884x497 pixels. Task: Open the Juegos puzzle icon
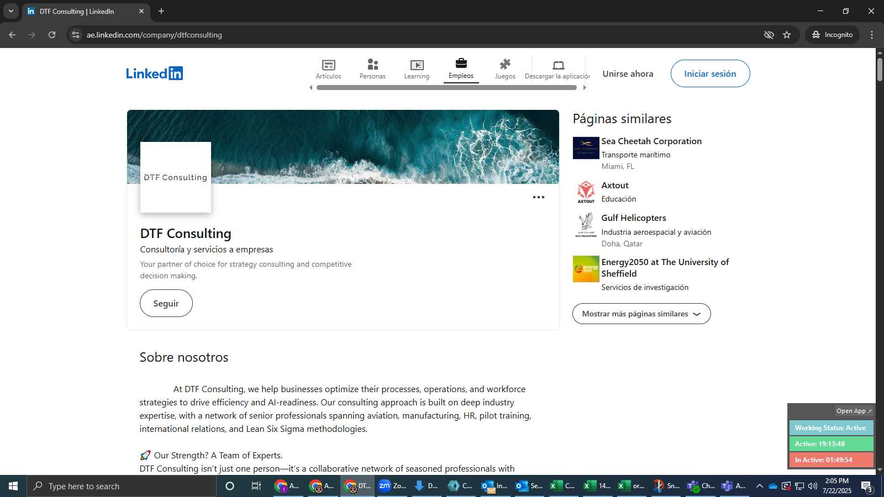coord(505,69)
